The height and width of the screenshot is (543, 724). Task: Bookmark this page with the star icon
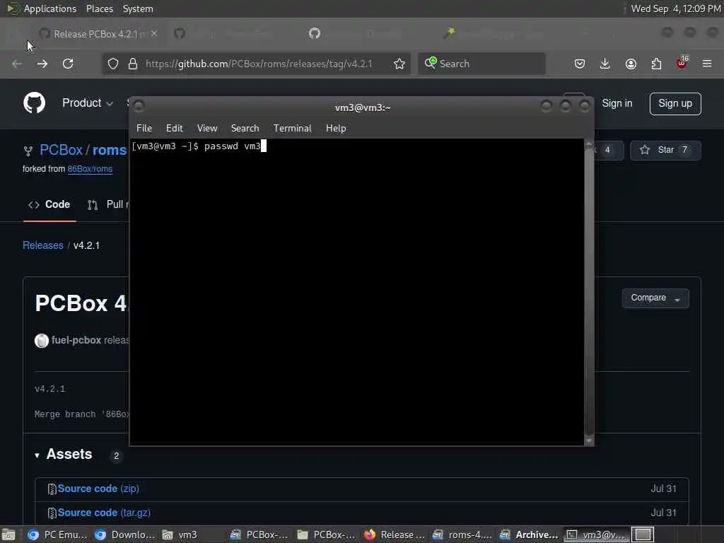[399, 64]
